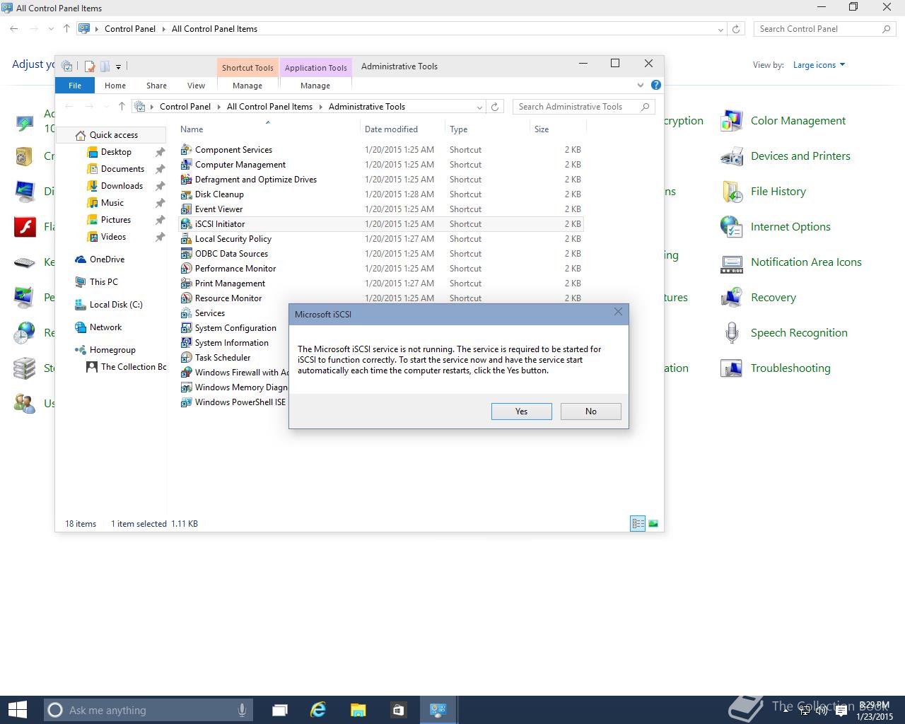Screen dimensions: 905x724
Task: Open Recovery icon in Control Panel
Action: [x=732, y=298]
